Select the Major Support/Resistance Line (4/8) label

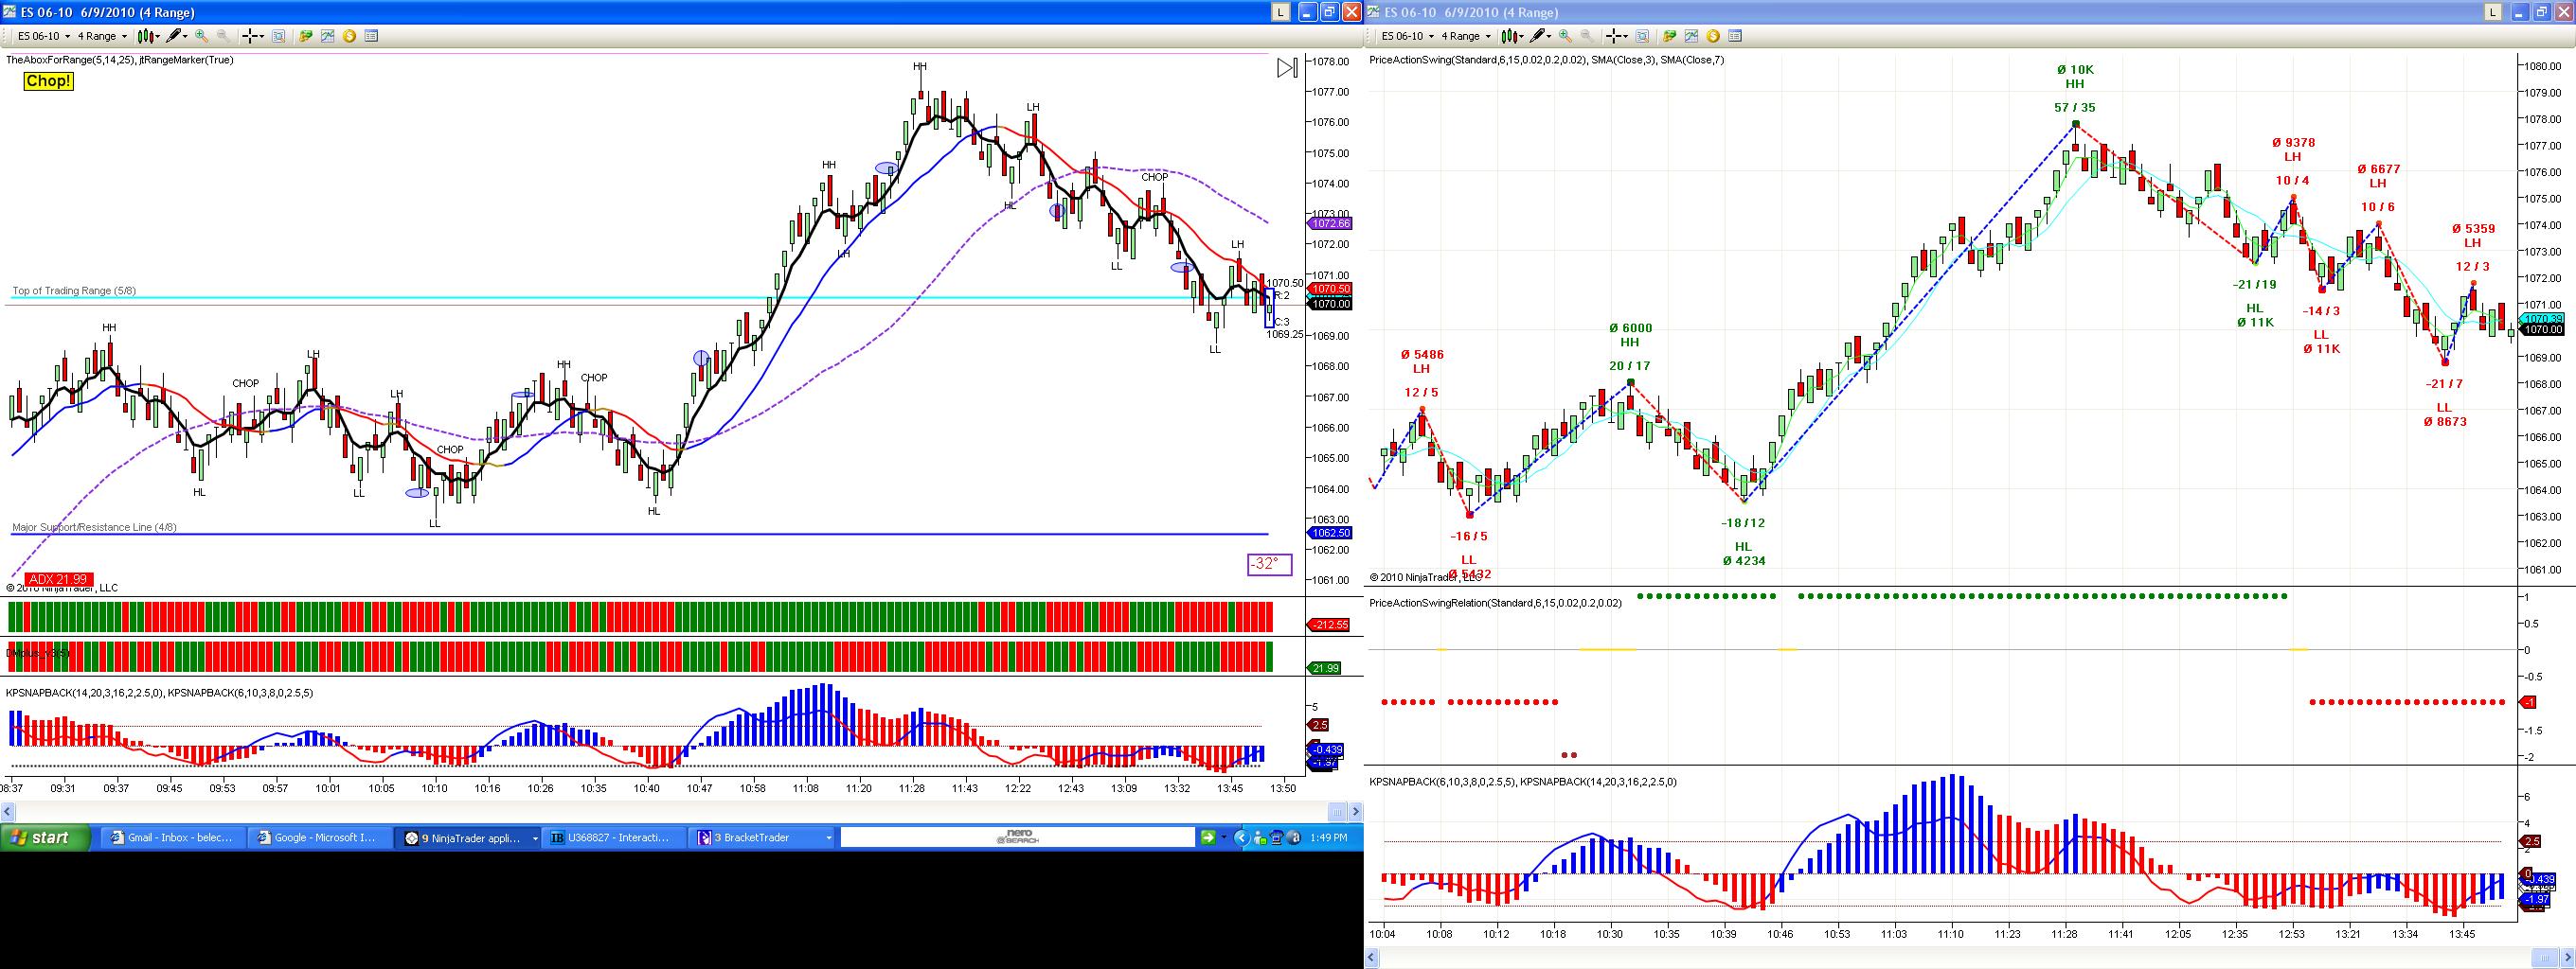pyautogui.click(x=94, y=527)
